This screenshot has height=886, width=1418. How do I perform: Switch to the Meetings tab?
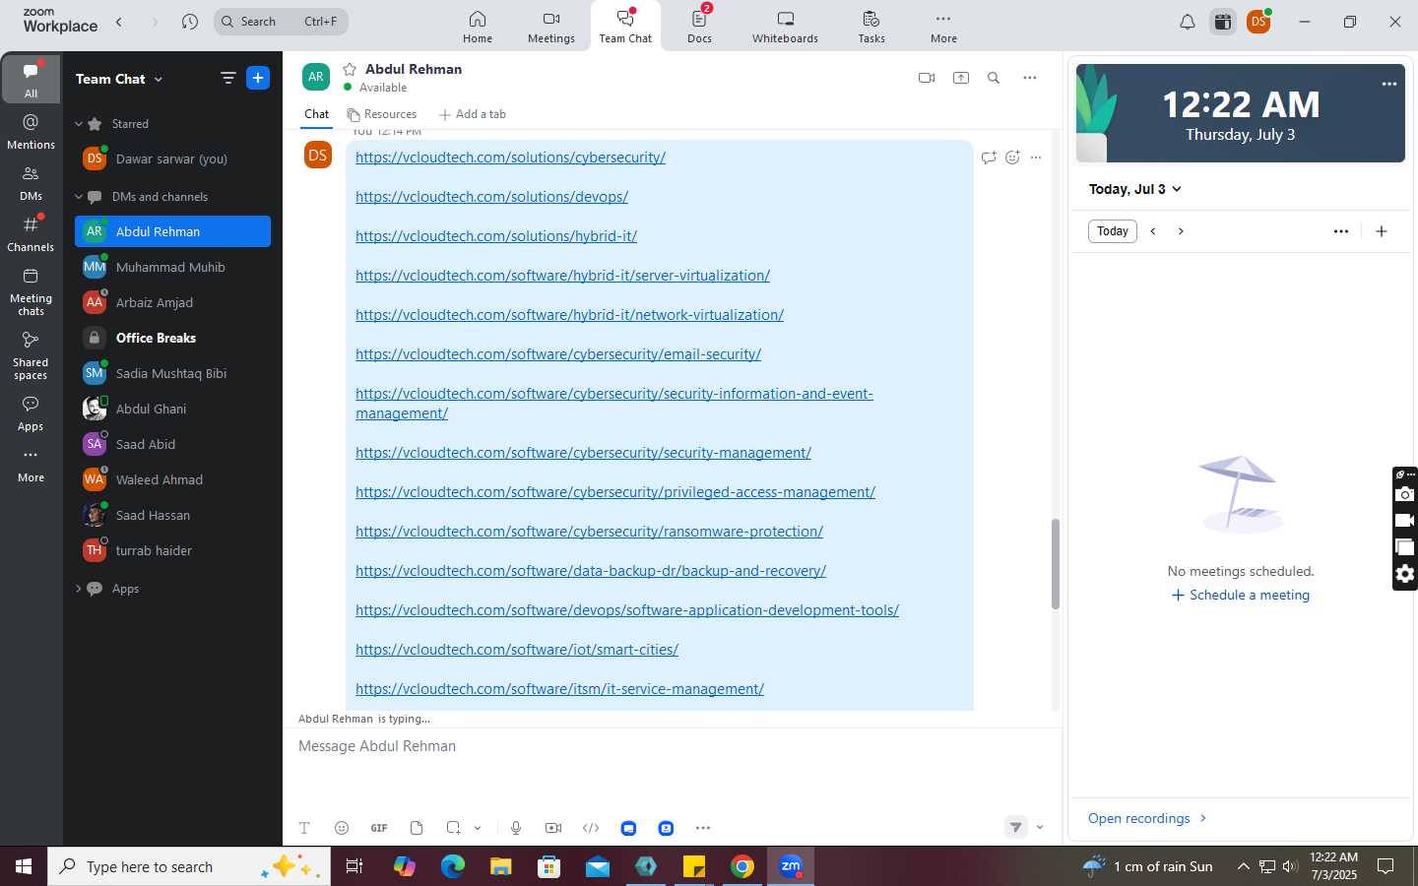tap(550, 27)
